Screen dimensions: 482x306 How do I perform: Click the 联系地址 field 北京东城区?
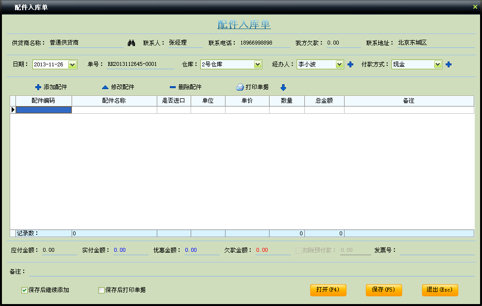click(x=436, y=43)
